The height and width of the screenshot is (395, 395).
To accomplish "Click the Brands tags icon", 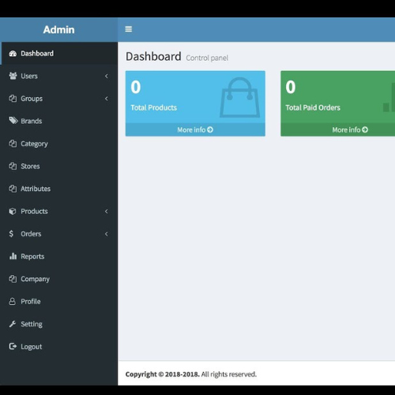I will coord(13,121).
